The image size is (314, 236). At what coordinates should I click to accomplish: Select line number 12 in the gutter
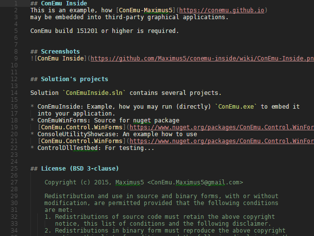click(x=14, y=79)
